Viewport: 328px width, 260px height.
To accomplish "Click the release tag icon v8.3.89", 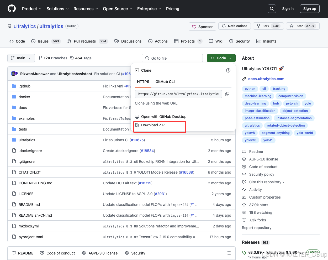I will pos(244,252).
